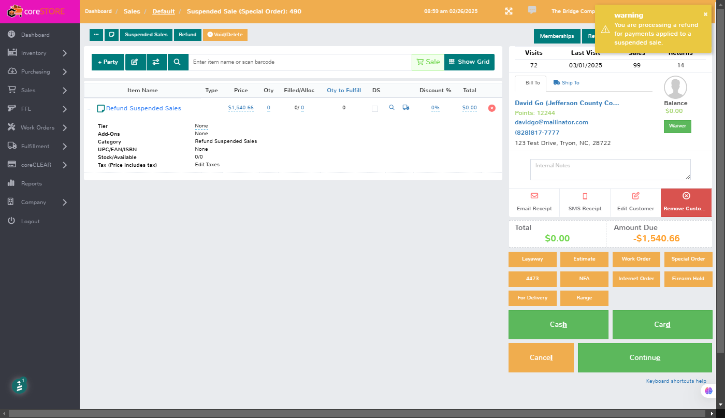Click the magnifier icon in the Refund Suspended Sales row
Viewport: 725px width, 418px height.
392,108
